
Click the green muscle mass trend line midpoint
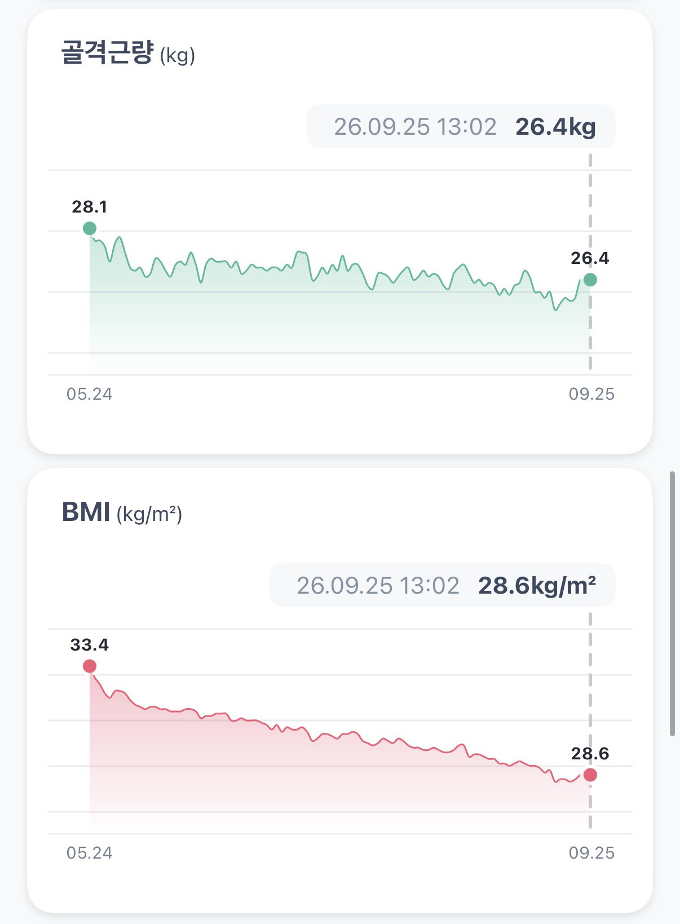340,264
